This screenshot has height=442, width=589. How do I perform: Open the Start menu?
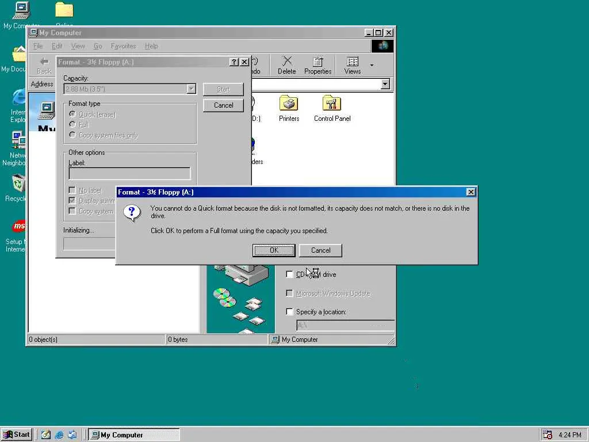[17, 435]
